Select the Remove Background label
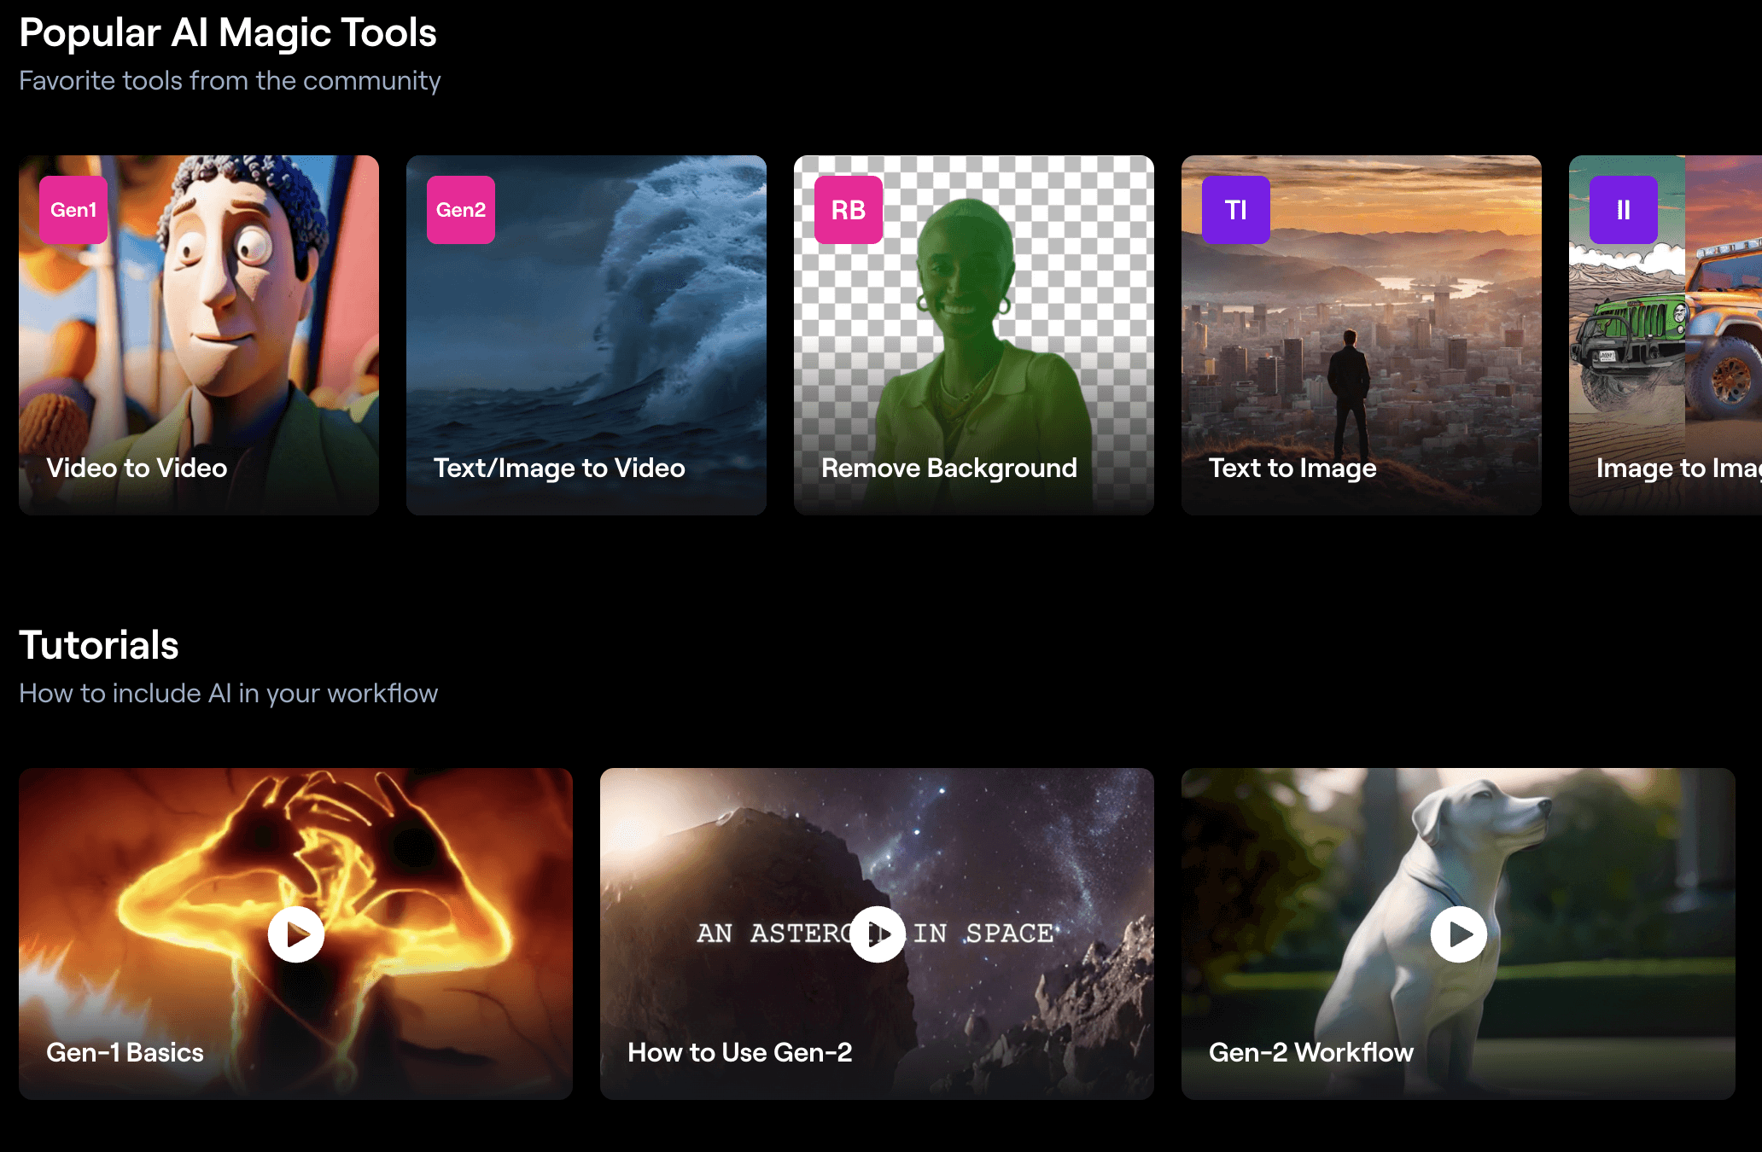 [x=948, y=468]
